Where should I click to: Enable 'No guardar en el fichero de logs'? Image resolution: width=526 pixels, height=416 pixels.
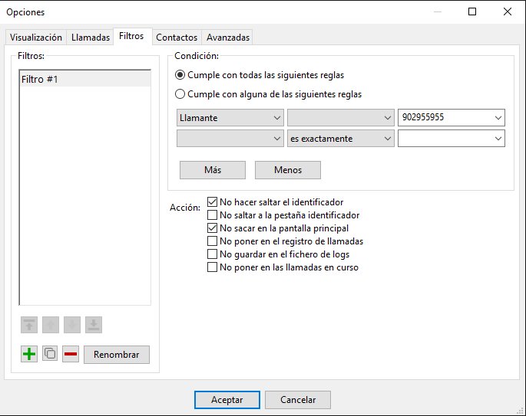click(213, 254)
